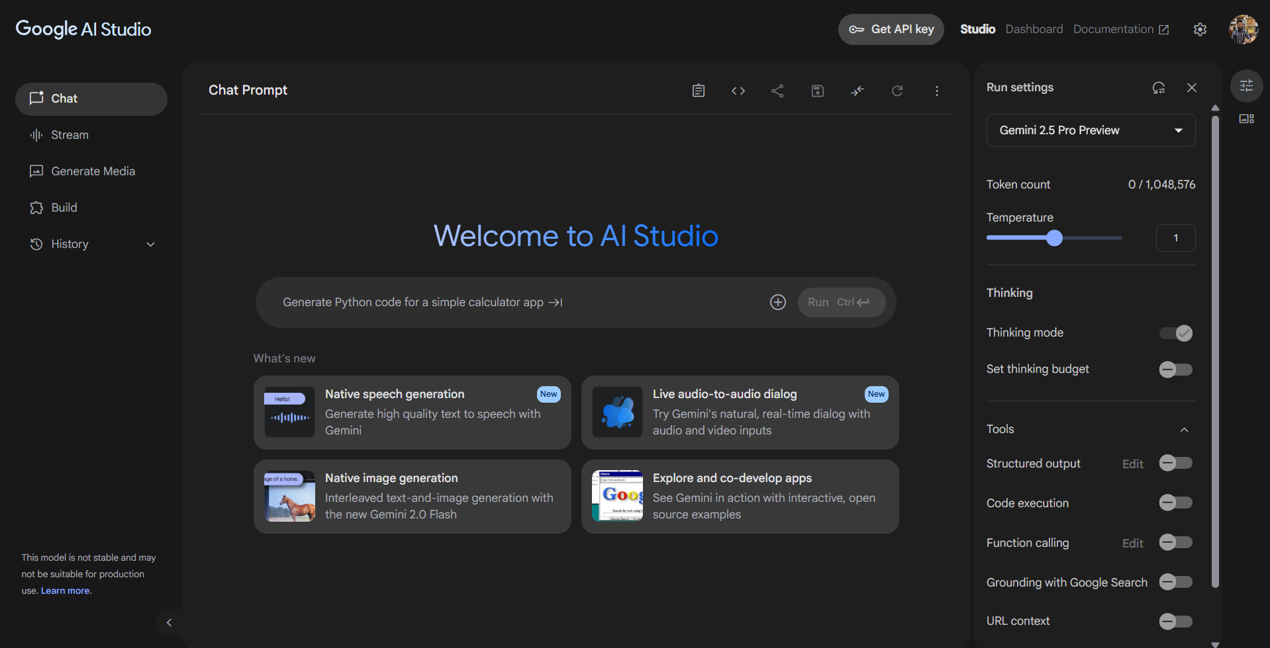Click the user profile avatar
The image size is (1270, 648).
[x=1243, y=29]
